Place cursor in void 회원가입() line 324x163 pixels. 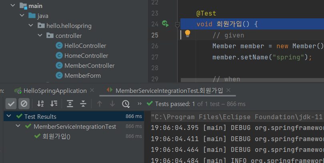click(252, 24)
